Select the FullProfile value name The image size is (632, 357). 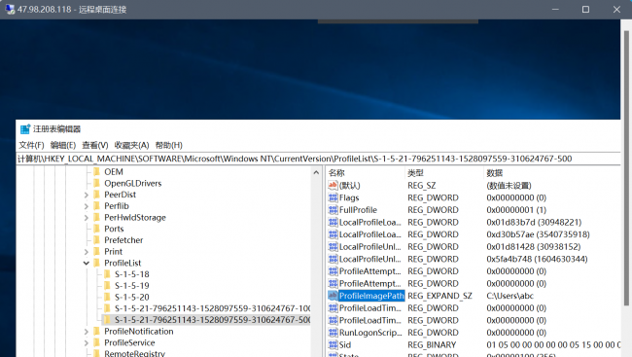point(358,210)
